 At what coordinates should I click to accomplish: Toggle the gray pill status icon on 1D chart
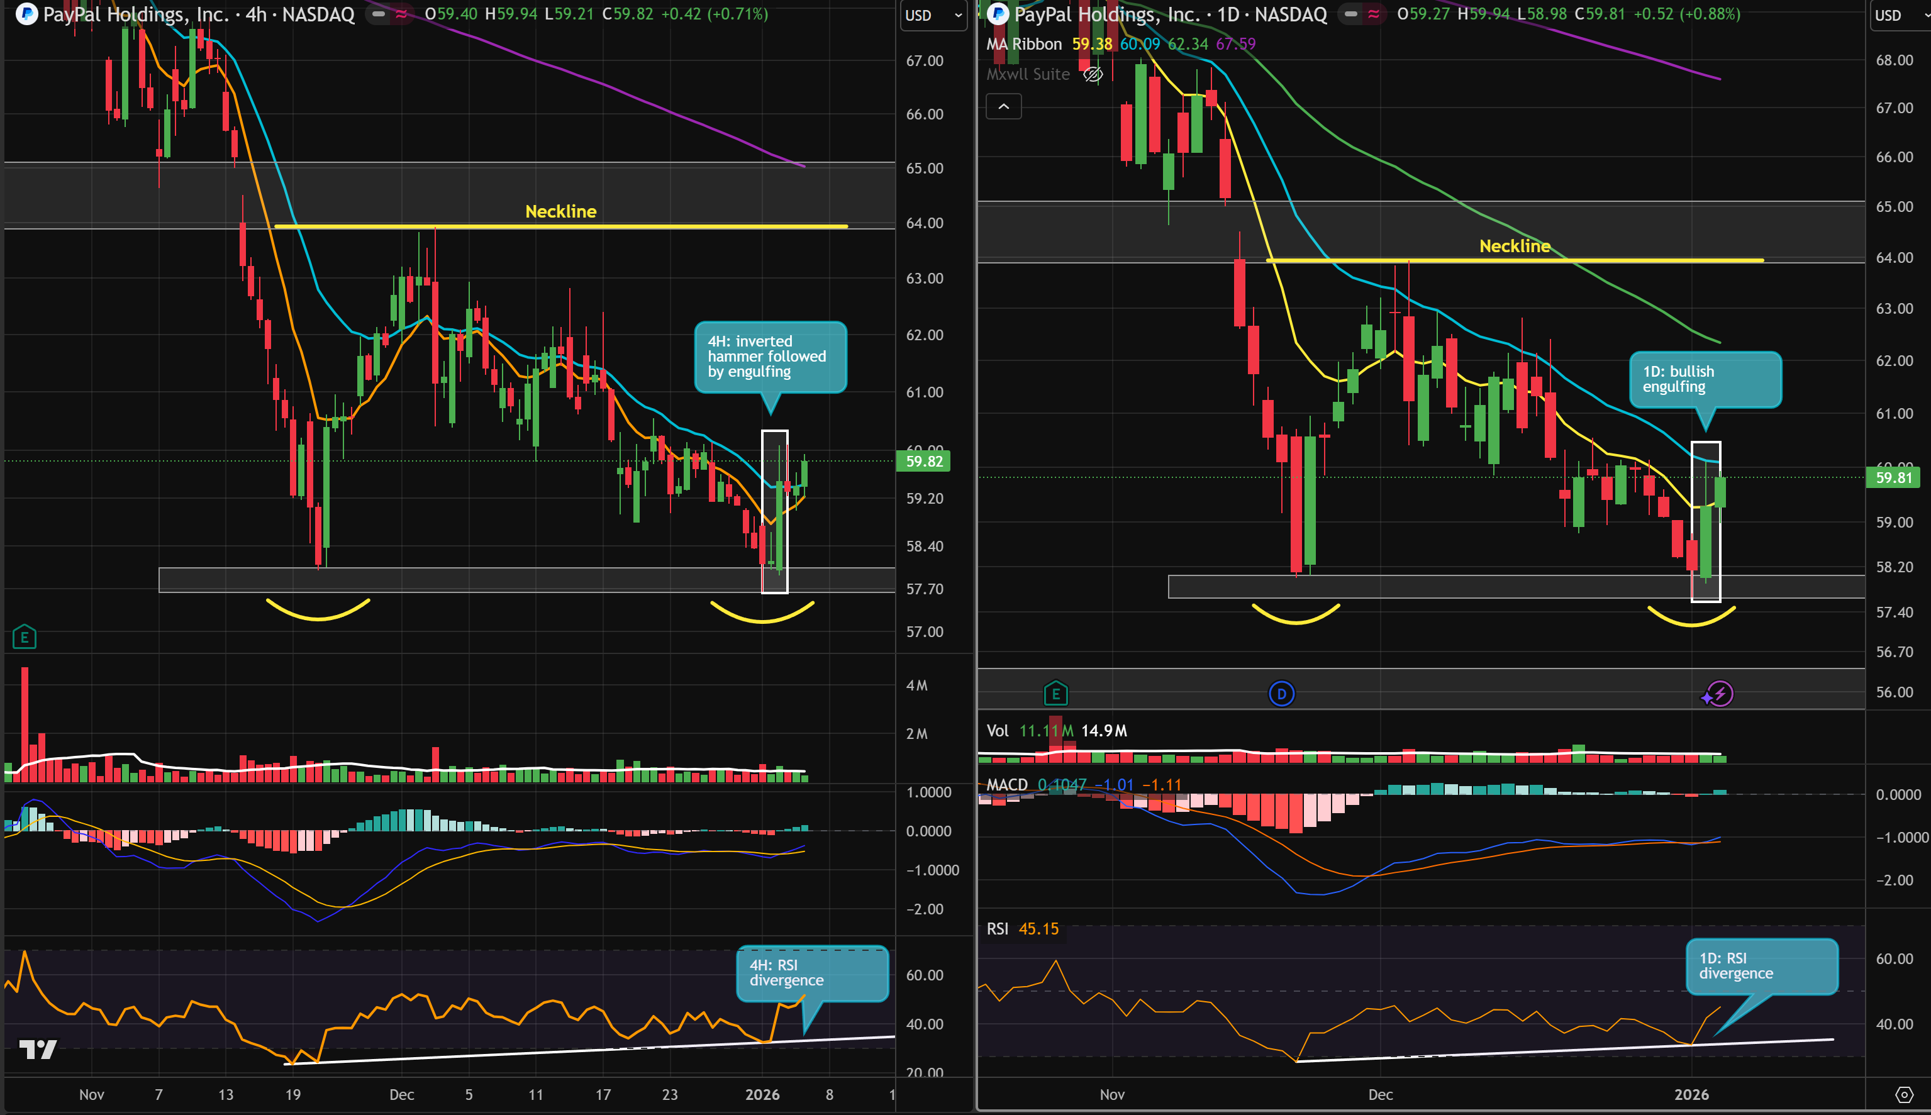click(x=1351, y=14)
